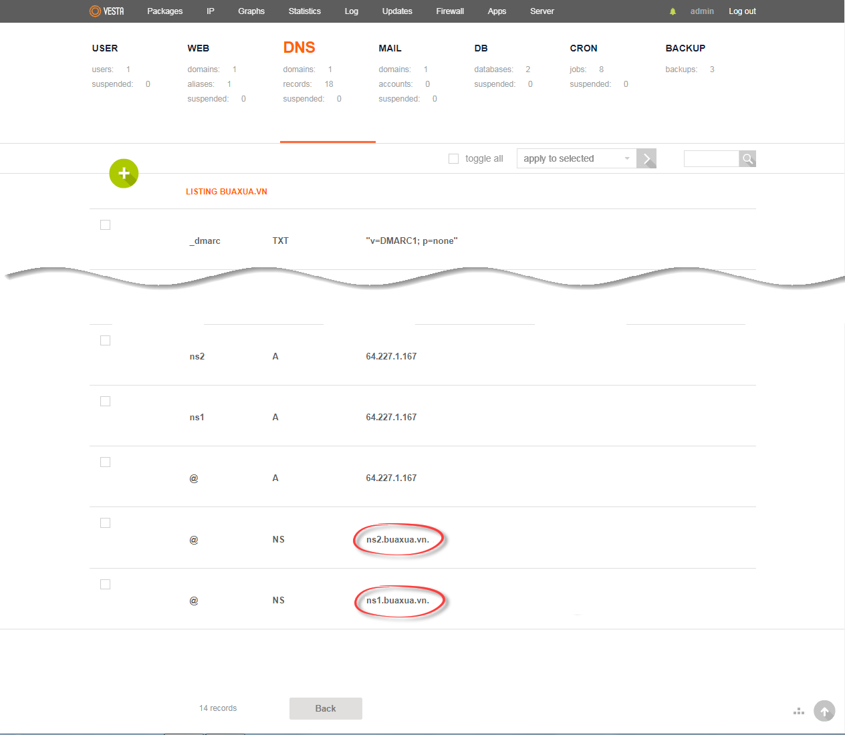Open the apply to selected dropdown
The height and width of the screenshot is (735, 845).
click(576, 158)
